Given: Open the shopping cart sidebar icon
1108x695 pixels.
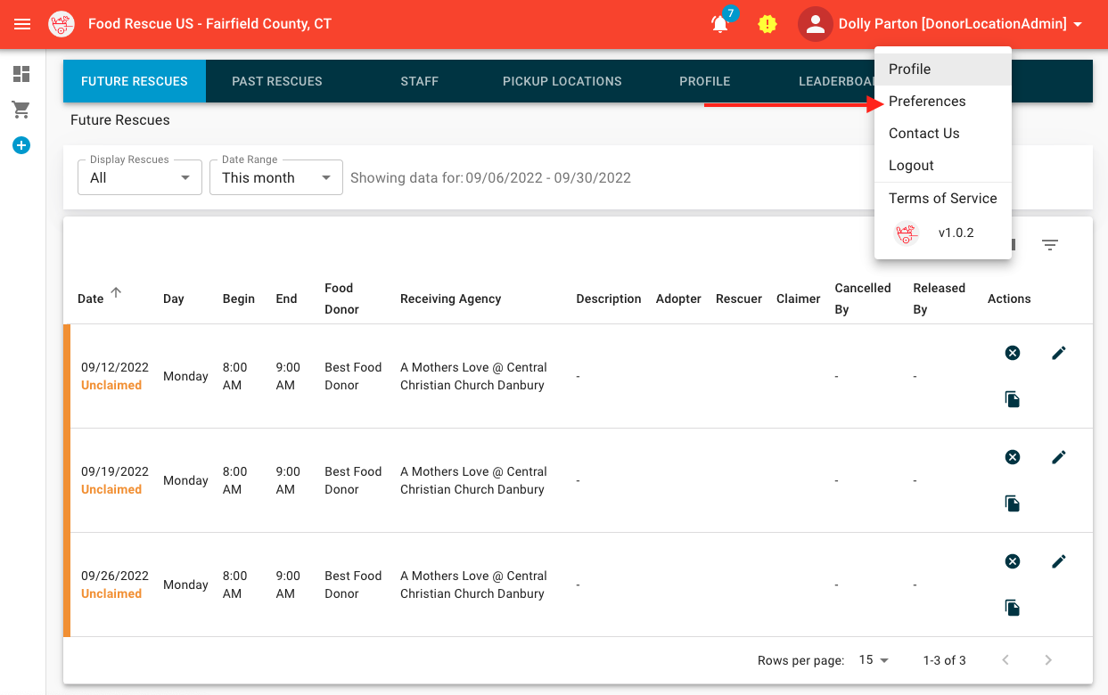Looking at the screenshot, I should coord(21,110).
